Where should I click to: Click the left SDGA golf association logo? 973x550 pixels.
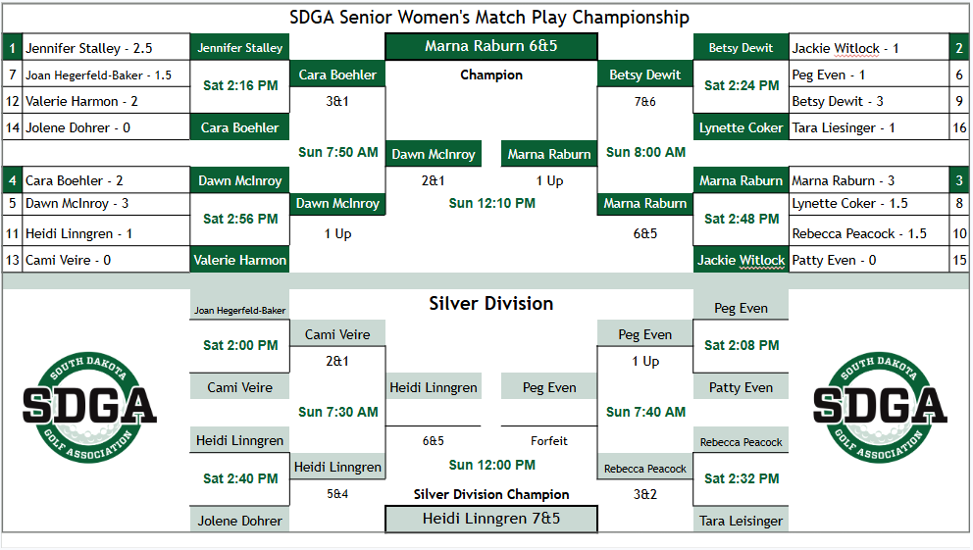[x=89, y=408]
